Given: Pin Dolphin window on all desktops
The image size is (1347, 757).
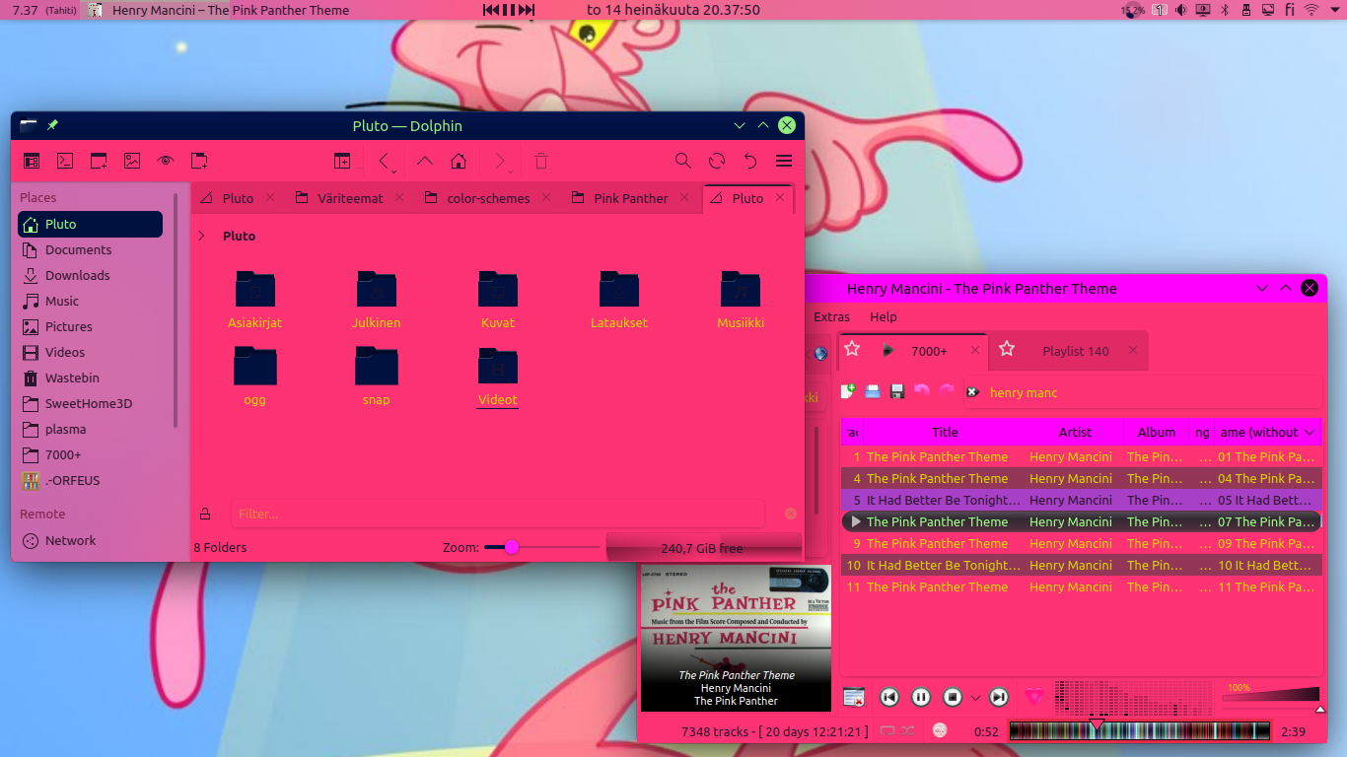Looking at the screenshot, I should 53,125.
